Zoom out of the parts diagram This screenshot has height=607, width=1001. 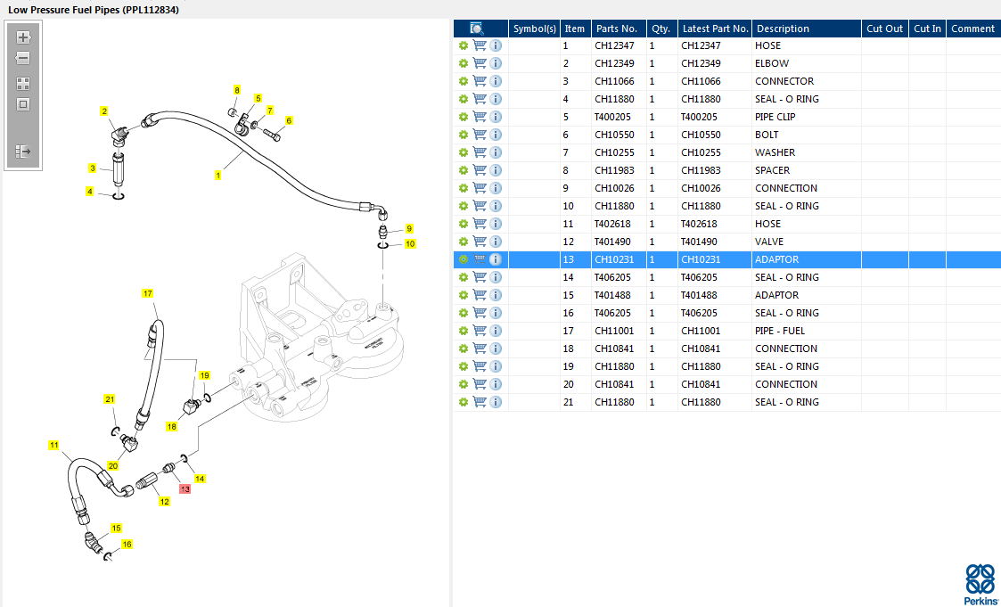pyautogui.click(x=23, y=58)
